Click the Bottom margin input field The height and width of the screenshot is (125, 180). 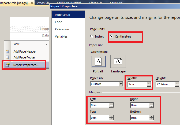coord(140,118)
